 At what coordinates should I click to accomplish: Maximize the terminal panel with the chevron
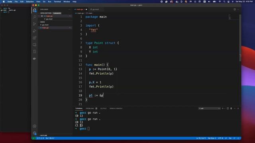[x=235, y=108]
